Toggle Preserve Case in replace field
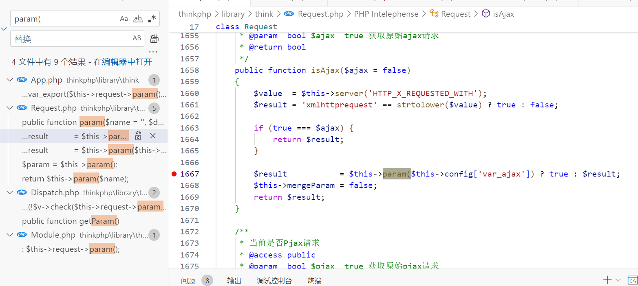The height and width of the screenshot is (286, 638). coord(137,38)
